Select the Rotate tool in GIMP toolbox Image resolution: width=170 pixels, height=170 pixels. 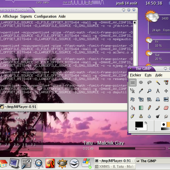point(133,99)
